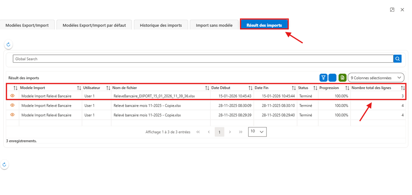This screenshot has height=195, width=412.
Task: Click start date 15-01-2026 10:45:43
Action: pyautogui.click(x=235, y=96)
